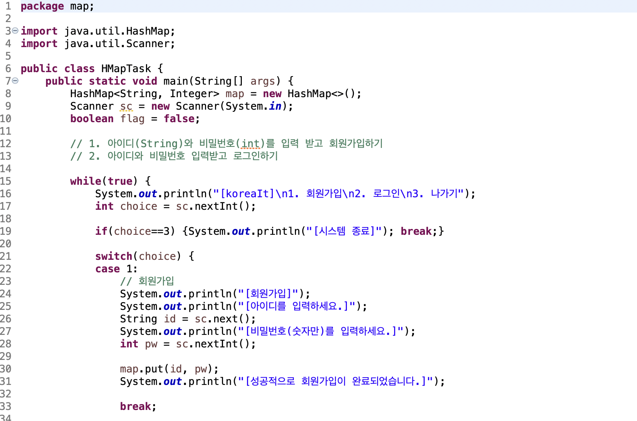Viewport: 637px width, 421px height.
Task: Click the comment starting '// 1. 아이디(String)와'
Action: pos(227,144)
